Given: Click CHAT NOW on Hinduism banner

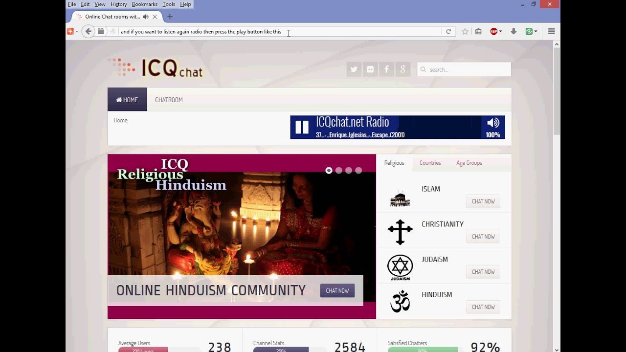Looking at the screenshot, I should (337, 290).
